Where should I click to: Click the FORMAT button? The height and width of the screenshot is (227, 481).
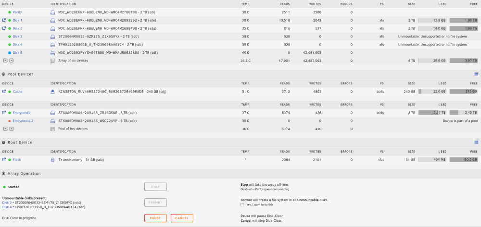[155, 203]
